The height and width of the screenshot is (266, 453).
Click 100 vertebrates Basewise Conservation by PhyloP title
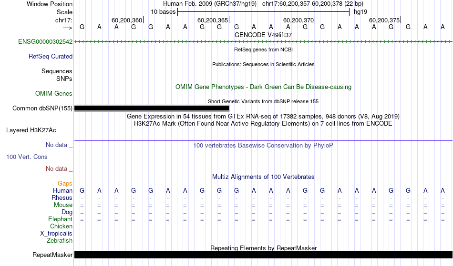(263, 146)
